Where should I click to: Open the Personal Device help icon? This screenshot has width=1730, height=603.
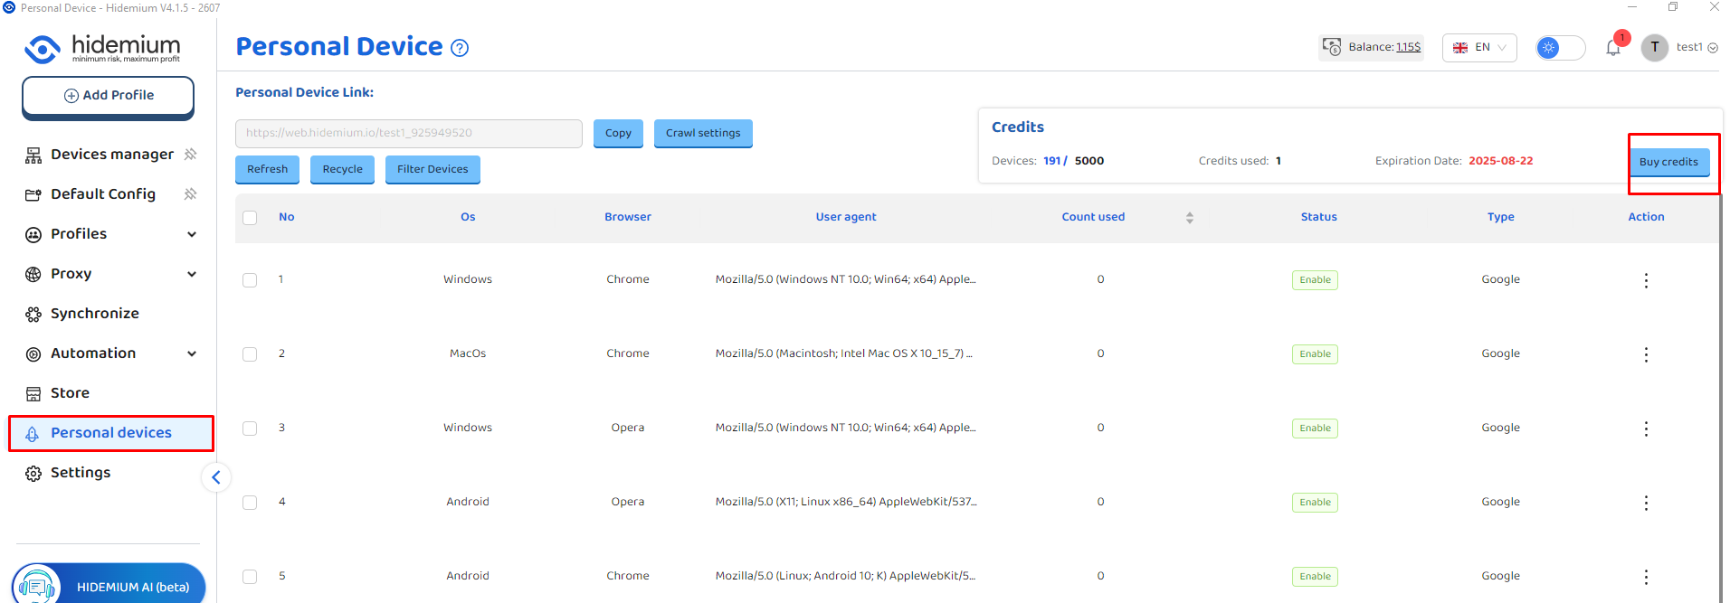point(460,48)
